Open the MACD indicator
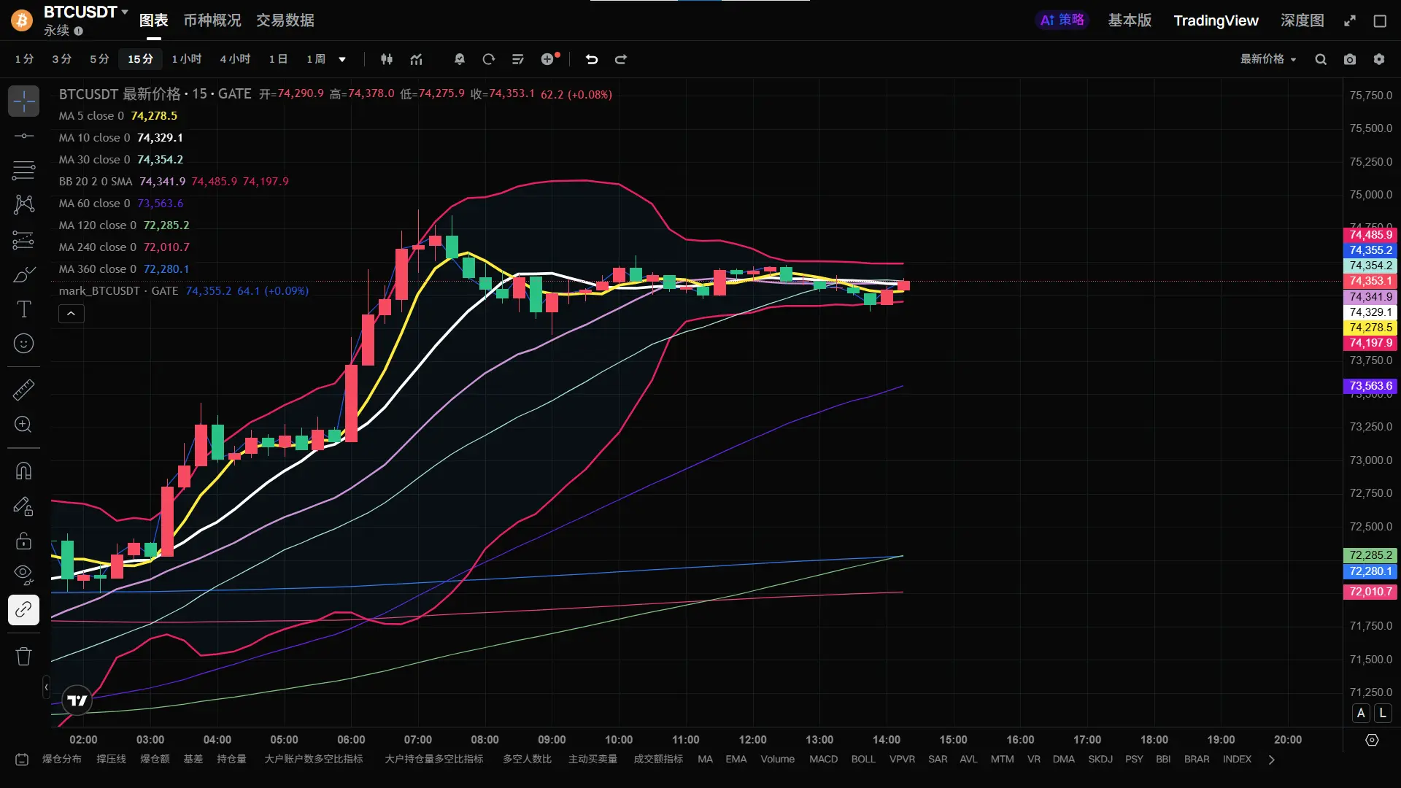 pyautogui.click(x=823, y=760)
